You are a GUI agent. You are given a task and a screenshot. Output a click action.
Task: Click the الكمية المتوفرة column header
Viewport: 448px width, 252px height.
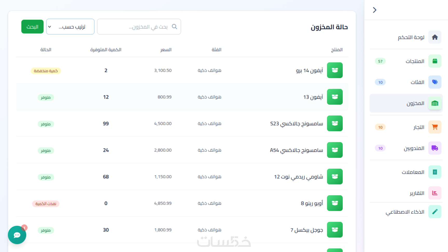point(106,50)
